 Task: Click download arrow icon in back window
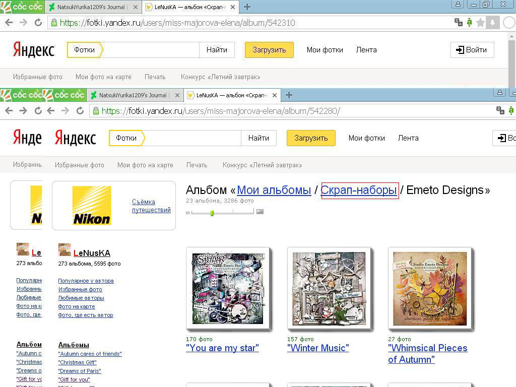492,22
